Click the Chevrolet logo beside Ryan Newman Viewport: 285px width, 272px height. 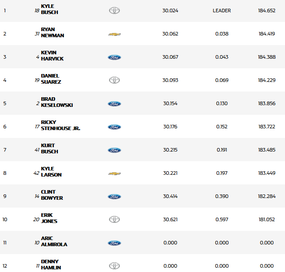114,34
